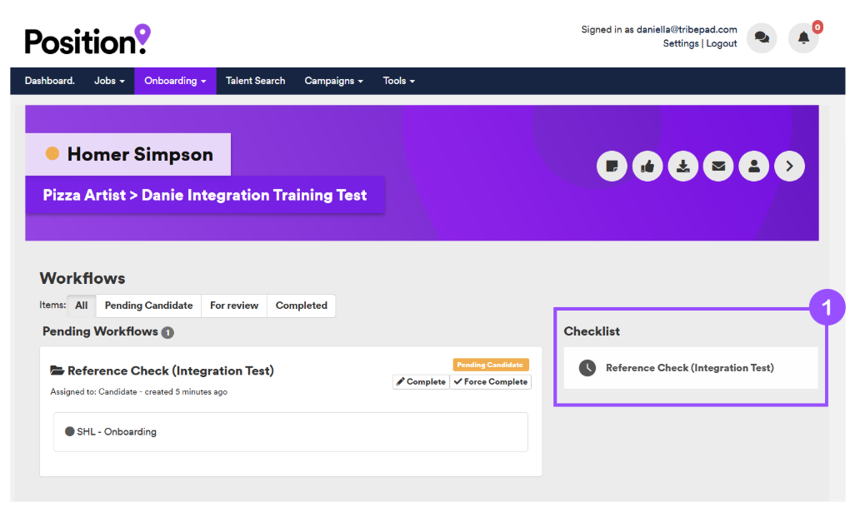Open the Onboarding dropdown menu

175,81
